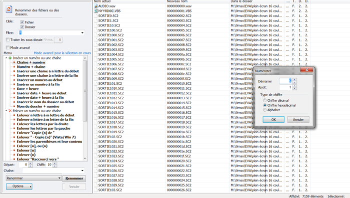Select Enlever [n], ou (n) item
This screenshot has height=198, width=350.
(32, 146)
